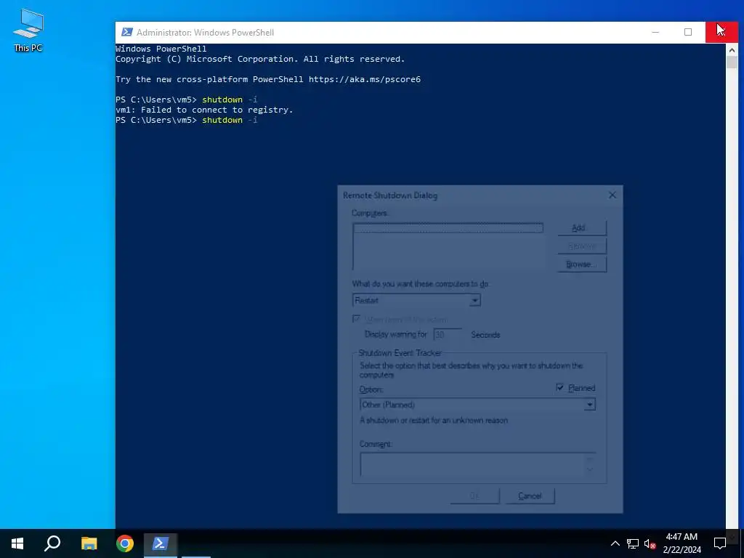Screen dimensions: 744x558
Task: Click the Display warning seconds field
Action: [x=447, y=334]
